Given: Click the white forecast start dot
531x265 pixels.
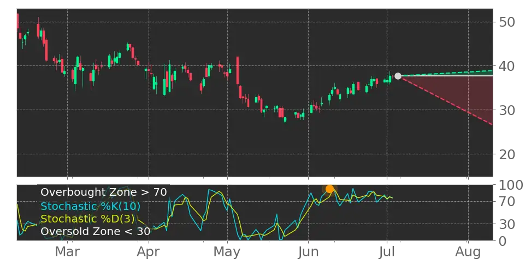Looking at the screenshot, I should point(398,76).
